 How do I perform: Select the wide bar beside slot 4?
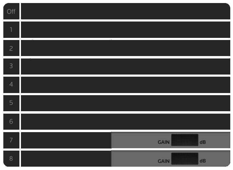tap(126, 85)
